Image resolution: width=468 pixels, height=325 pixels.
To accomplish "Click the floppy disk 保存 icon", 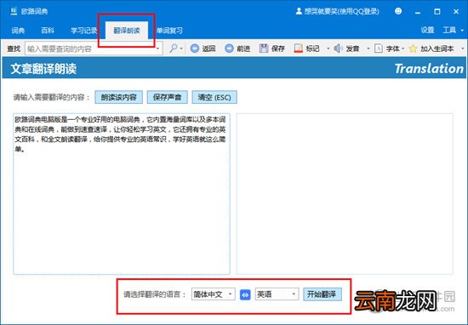I will tap(264, 48).
